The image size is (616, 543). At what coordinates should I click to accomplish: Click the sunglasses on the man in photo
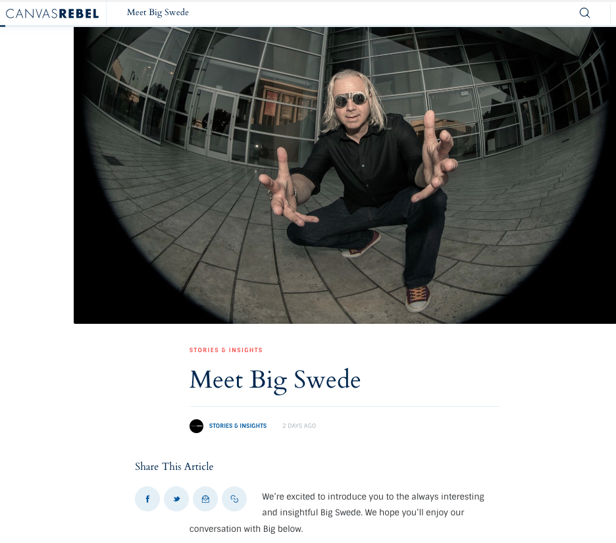pos(351,99)
